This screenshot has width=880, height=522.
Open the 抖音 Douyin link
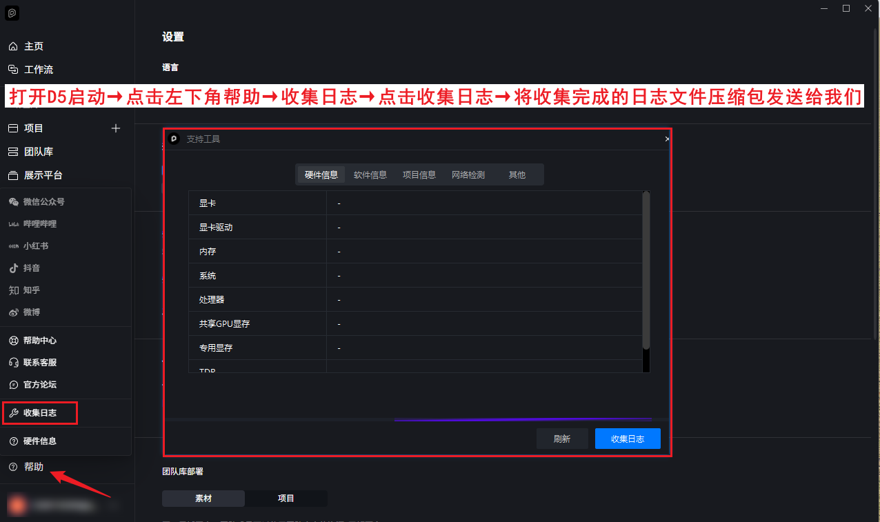(31, 268)
